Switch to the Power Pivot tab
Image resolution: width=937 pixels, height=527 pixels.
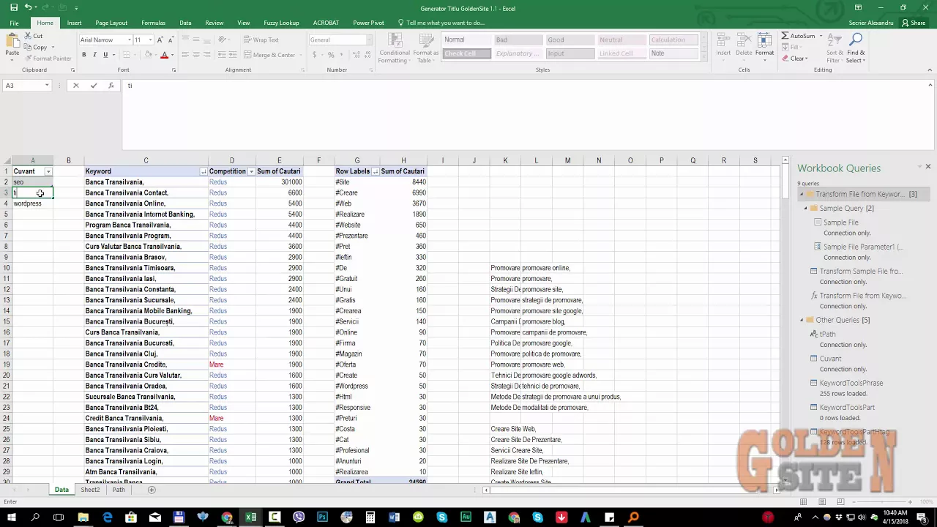pos(368,23)
